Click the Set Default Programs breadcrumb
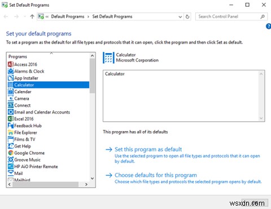Screen dimensions: 271x209 (x=112, y=16)
